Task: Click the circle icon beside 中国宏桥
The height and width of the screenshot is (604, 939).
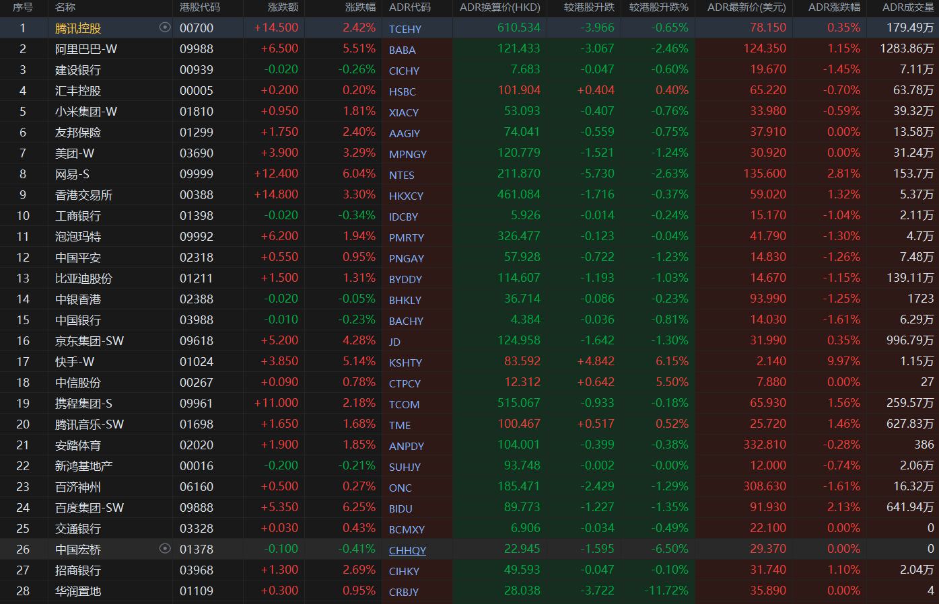Action: [164, 549]
